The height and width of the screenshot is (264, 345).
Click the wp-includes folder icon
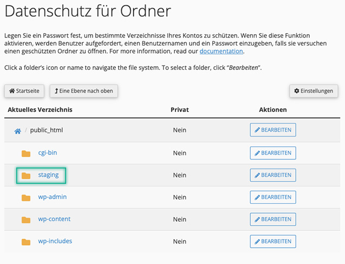point(26,242)
